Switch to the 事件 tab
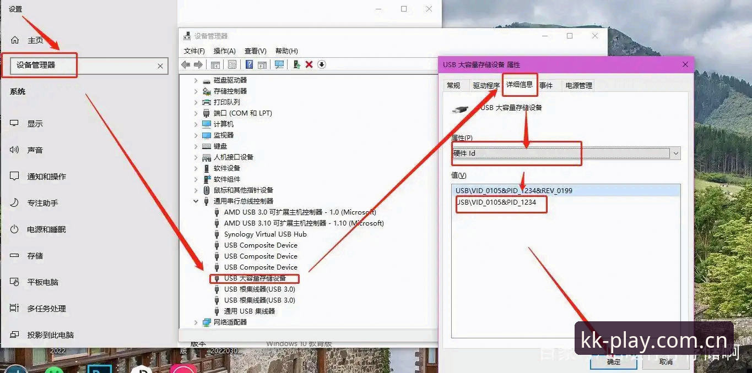 (x=546, y=86)
